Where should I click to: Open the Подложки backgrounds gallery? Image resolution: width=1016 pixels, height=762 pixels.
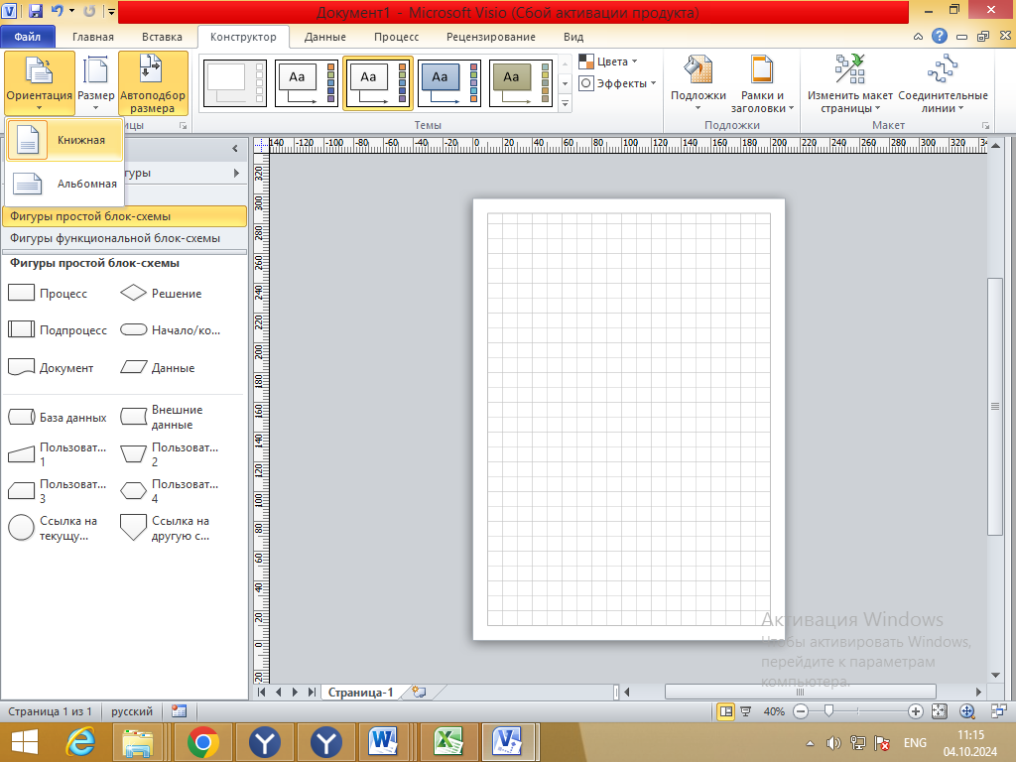pos(698,83)
